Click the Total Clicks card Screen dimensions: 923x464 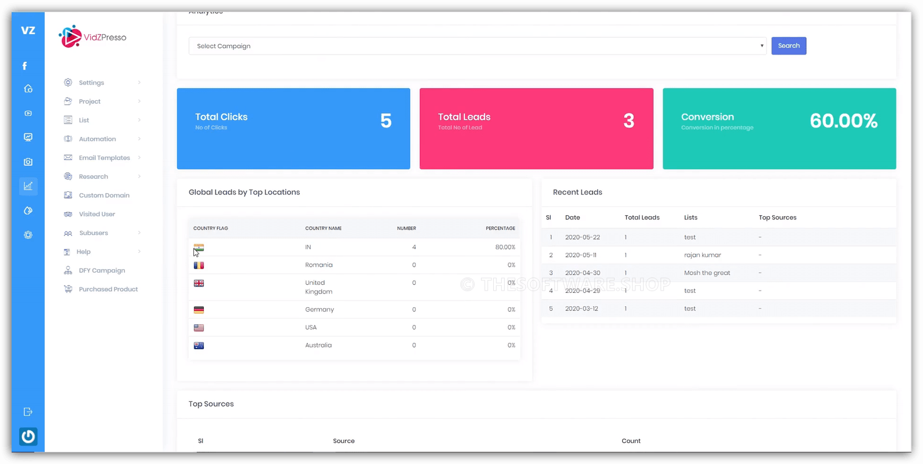point(293,129)
